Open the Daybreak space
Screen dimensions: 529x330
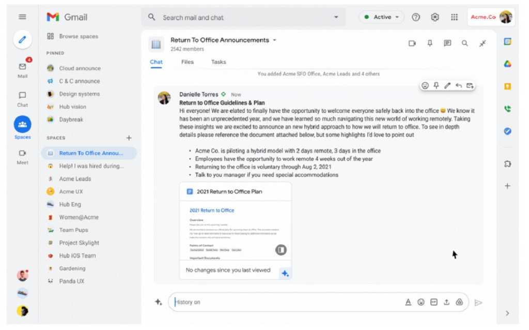tap(71, 119)
